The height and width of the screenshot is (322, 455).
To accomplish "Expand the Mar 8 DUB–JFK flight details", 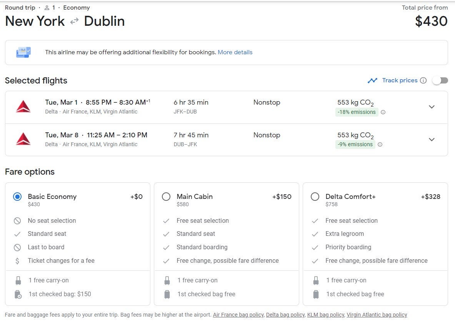I will click(432, 140).
